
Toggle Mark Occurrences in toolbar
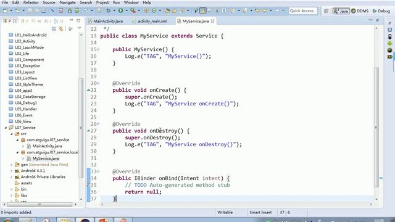point(203,10)
